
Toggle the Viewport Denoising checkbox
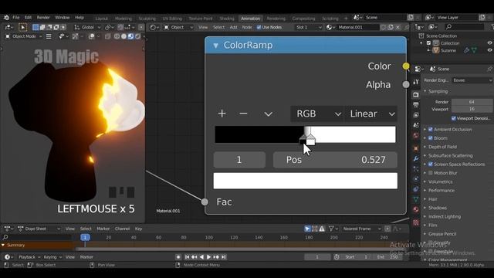point(453,118)
